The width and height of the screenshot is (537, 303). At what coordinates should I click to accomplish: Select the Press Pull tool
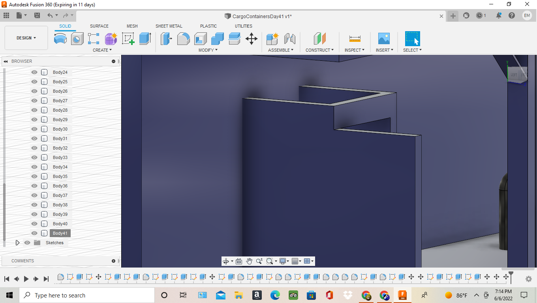[166, 39]
